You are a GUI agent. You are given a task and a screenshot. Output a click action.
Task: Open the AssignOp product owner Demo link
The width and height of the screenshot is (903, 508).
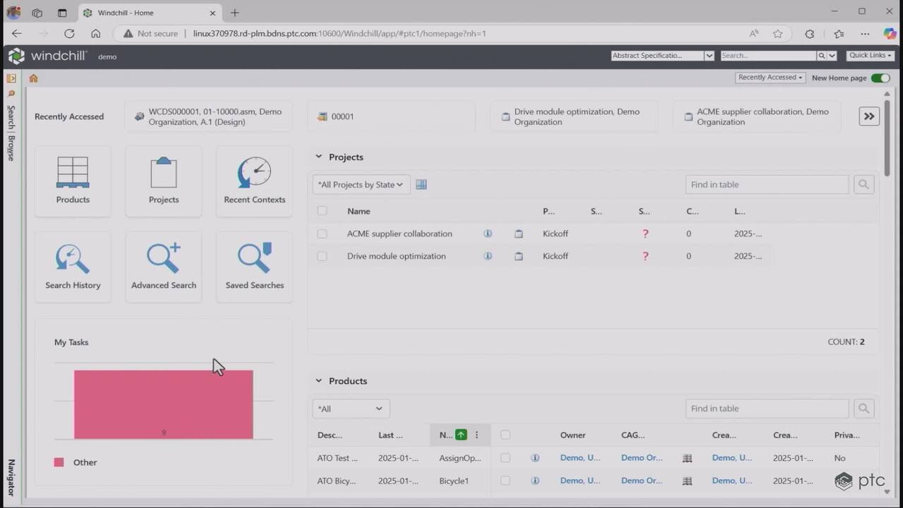click(x=580, y=458)
